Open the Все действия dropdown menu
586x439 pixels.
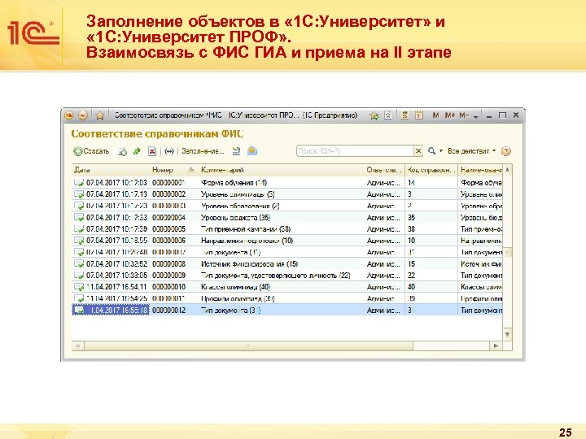tap(471, 151)
